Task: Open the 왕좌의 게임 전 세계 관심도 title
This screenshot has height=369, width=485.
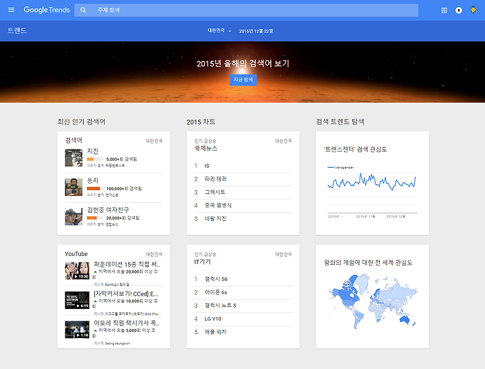Action: 368,263
